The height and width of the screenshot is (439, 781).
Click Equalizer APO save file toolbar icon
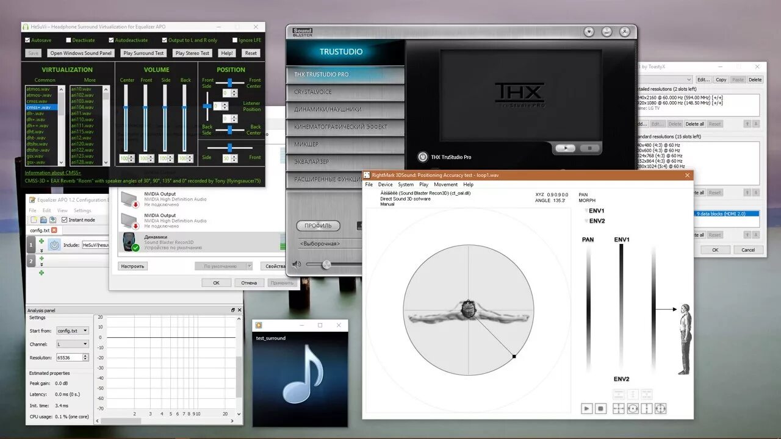tap(53, 220)
